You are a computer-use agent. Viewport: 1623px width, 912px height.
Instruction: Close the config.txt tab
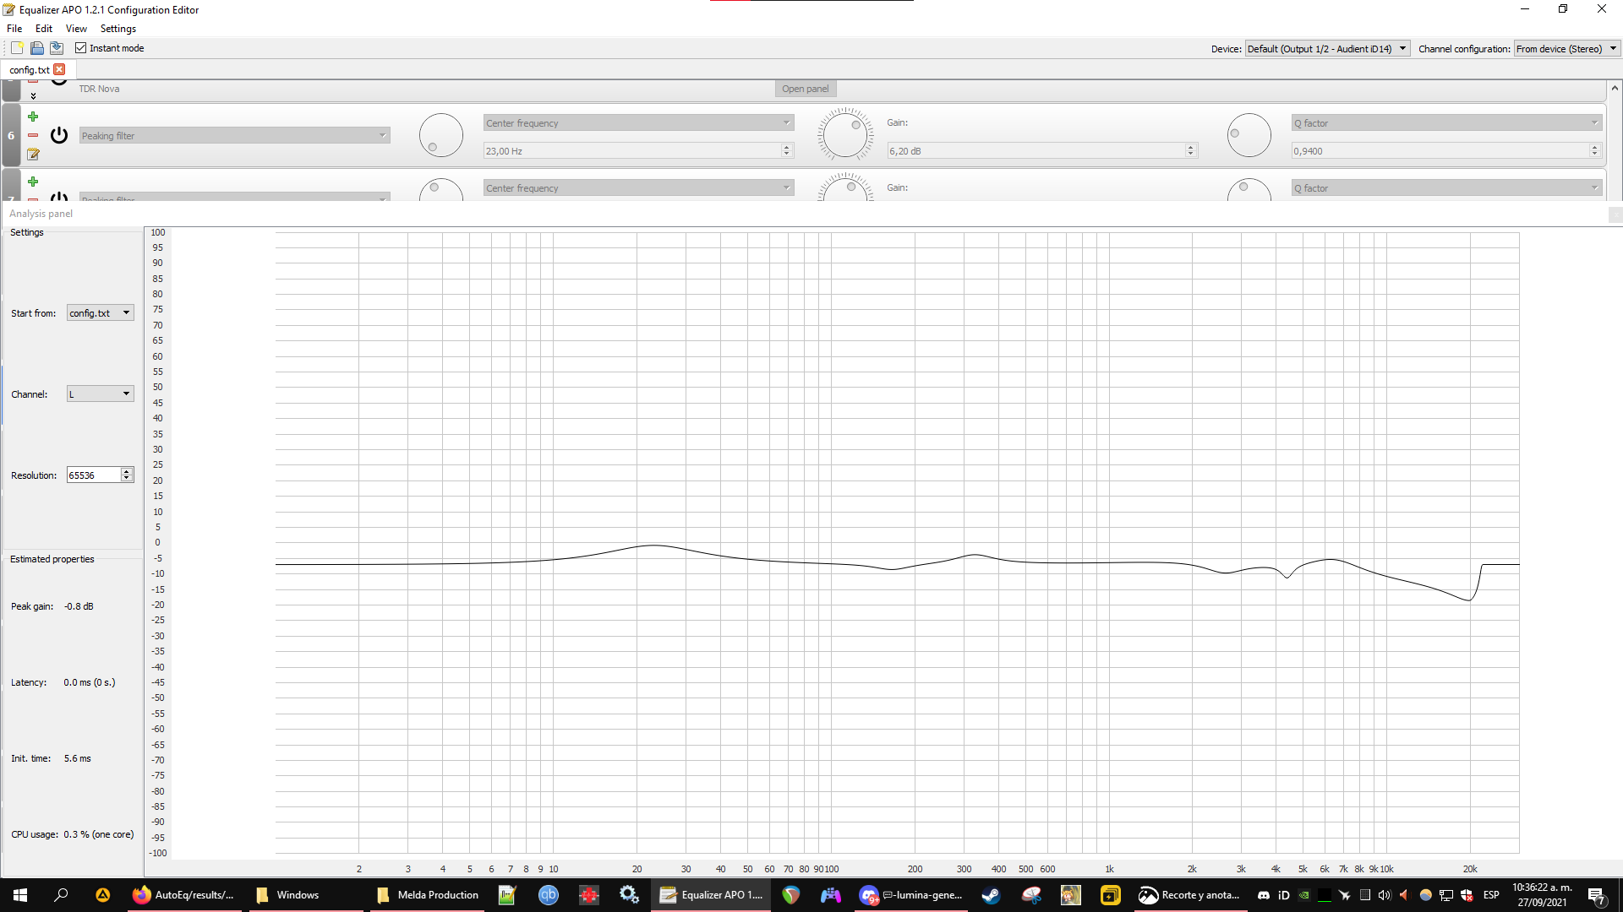pos(59,69)
